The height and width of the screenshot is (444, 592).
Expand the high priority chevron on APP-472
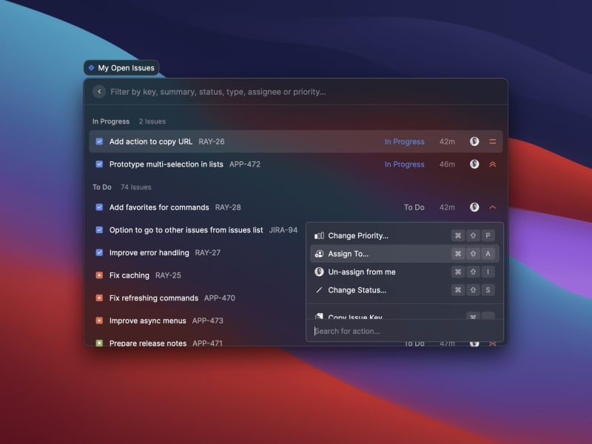coord(493,164)
